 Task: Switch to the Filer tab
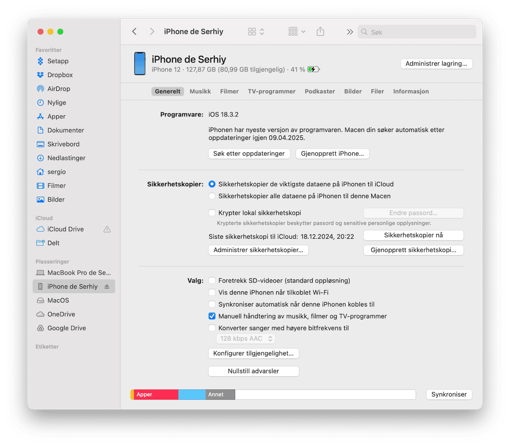[x=377, y=91]
